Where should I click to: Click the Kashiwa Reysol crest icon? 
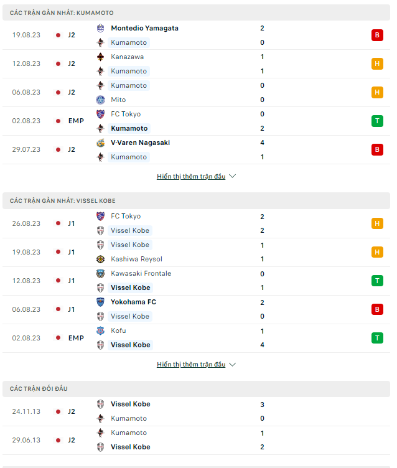tap(100, 259)
